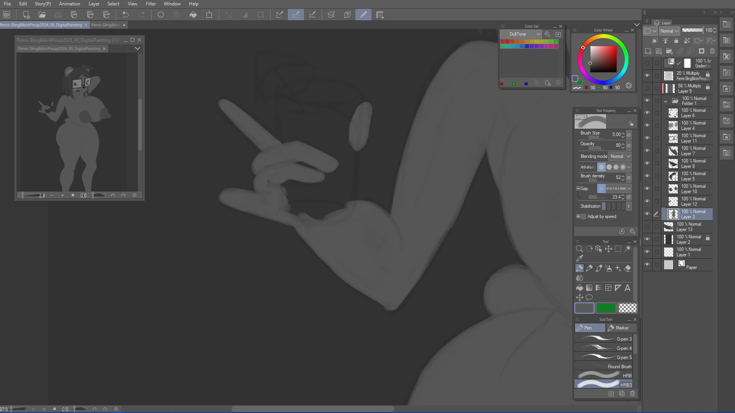
Task: Pick the Airbrush tool
Action: click(608, 268)
